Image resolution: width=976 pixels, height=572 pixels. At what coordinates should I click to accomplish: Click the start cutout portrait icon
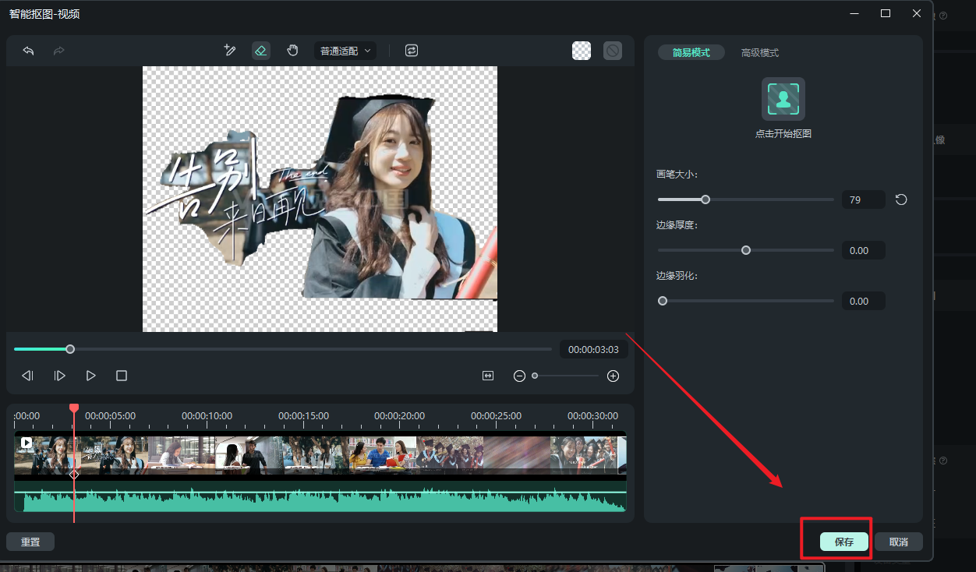coord(783,99)
